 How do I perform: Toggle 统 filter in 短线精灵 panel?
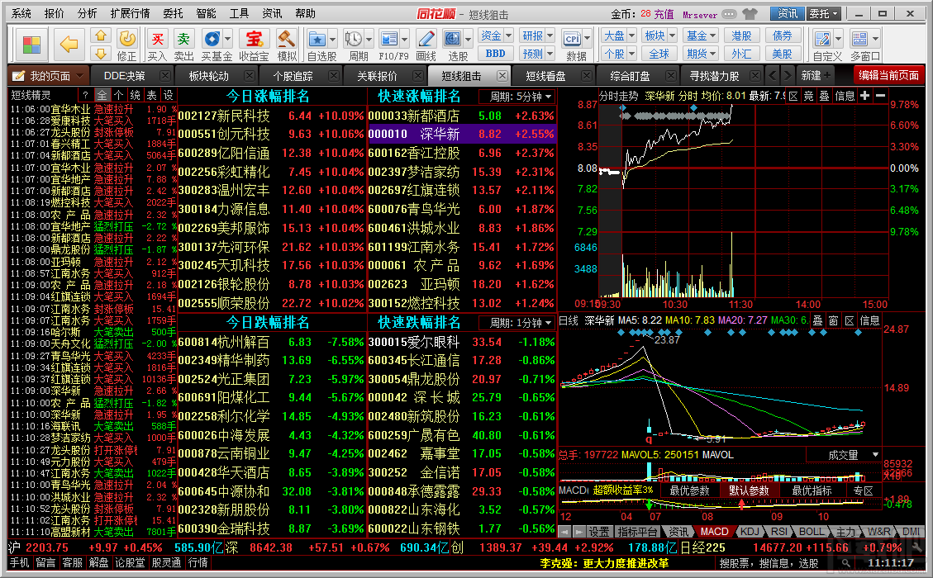click(x=136, y=95)
